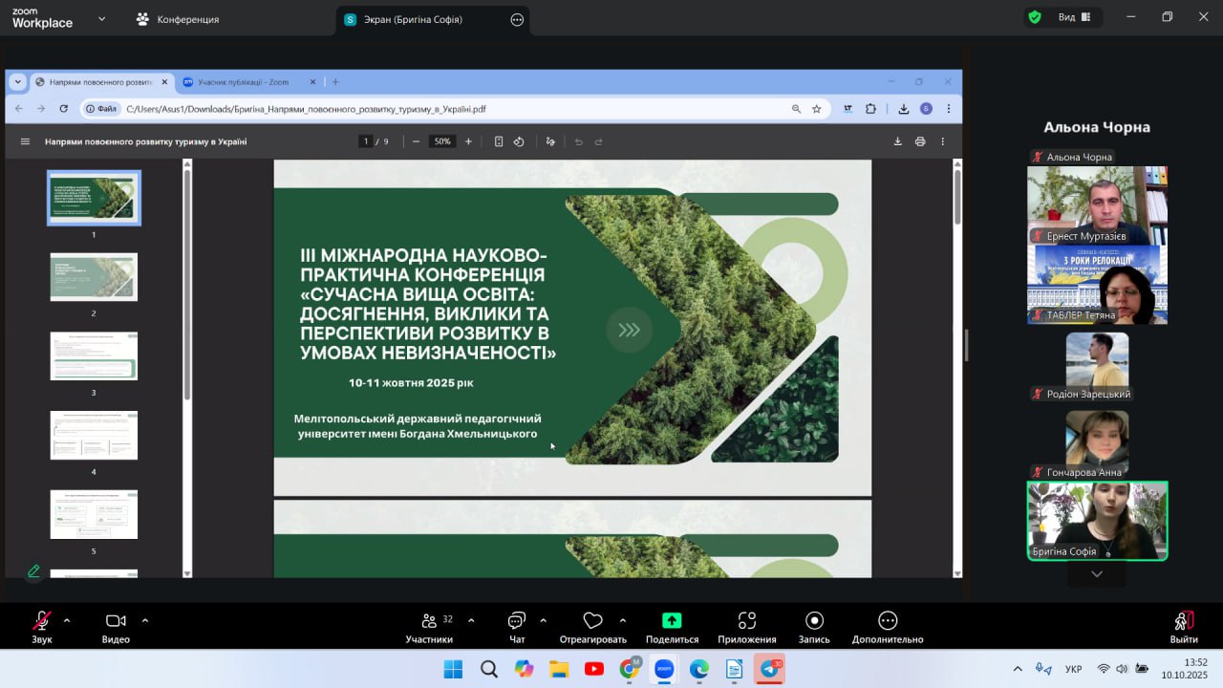Expand audio options arrow next to microphone

tap(67, 620)
